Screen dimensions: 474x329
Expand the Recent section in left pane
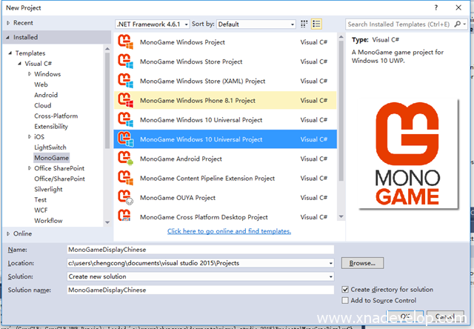point(8,23)
